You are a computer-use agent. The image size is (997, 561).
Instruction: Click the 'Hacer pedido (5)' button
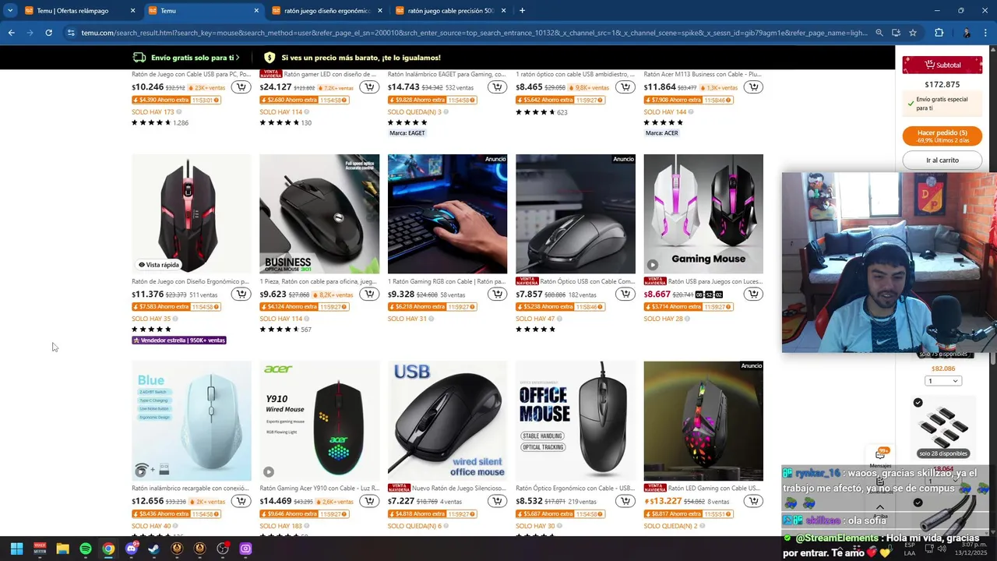[x=942, y=136]
